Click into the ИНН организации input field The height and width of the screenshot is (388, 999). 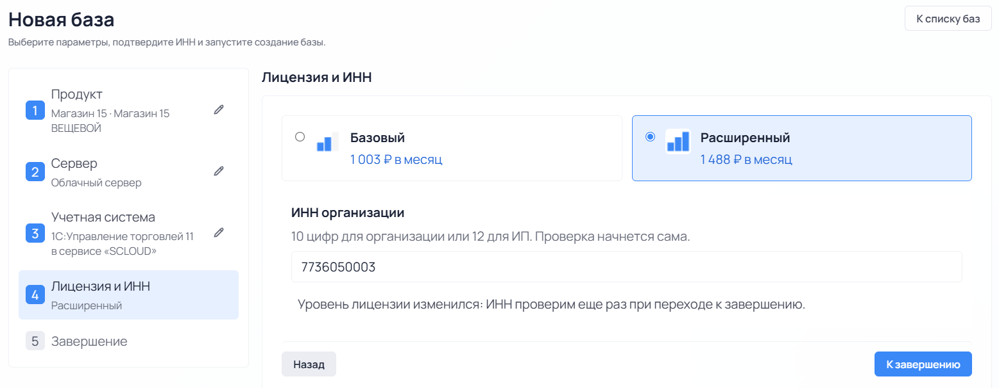click(626, 267)
